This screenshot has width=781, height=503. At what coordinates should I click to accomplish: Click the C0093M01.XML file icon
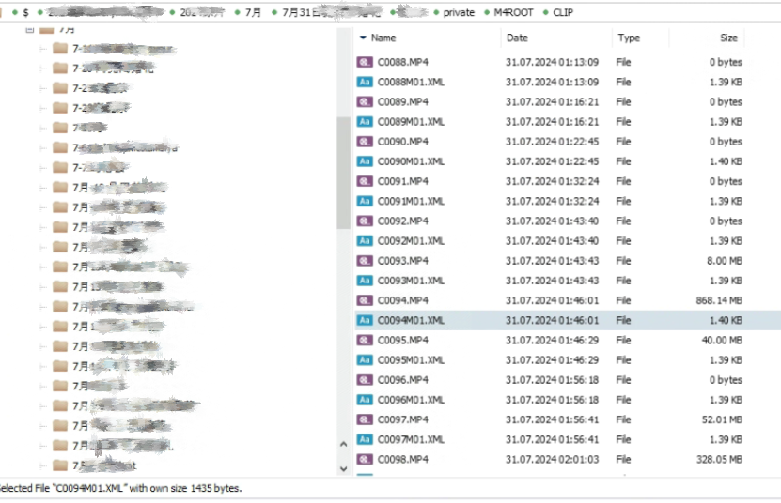(365, 282)
